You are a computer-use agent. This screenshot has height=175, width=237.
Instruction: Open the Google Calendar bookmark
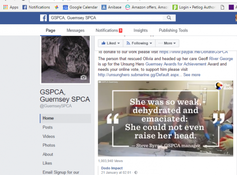pos(80,7)
